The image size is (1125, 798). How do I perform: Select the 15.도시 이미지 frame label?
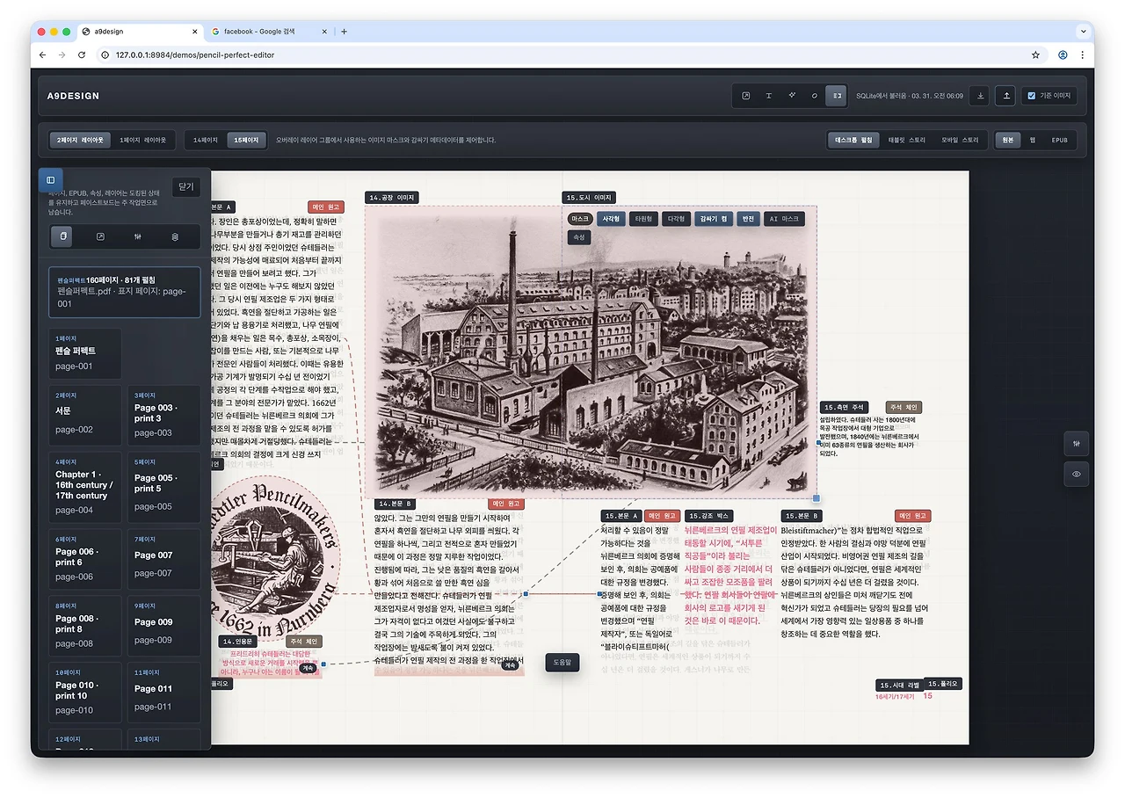(590, 198)
